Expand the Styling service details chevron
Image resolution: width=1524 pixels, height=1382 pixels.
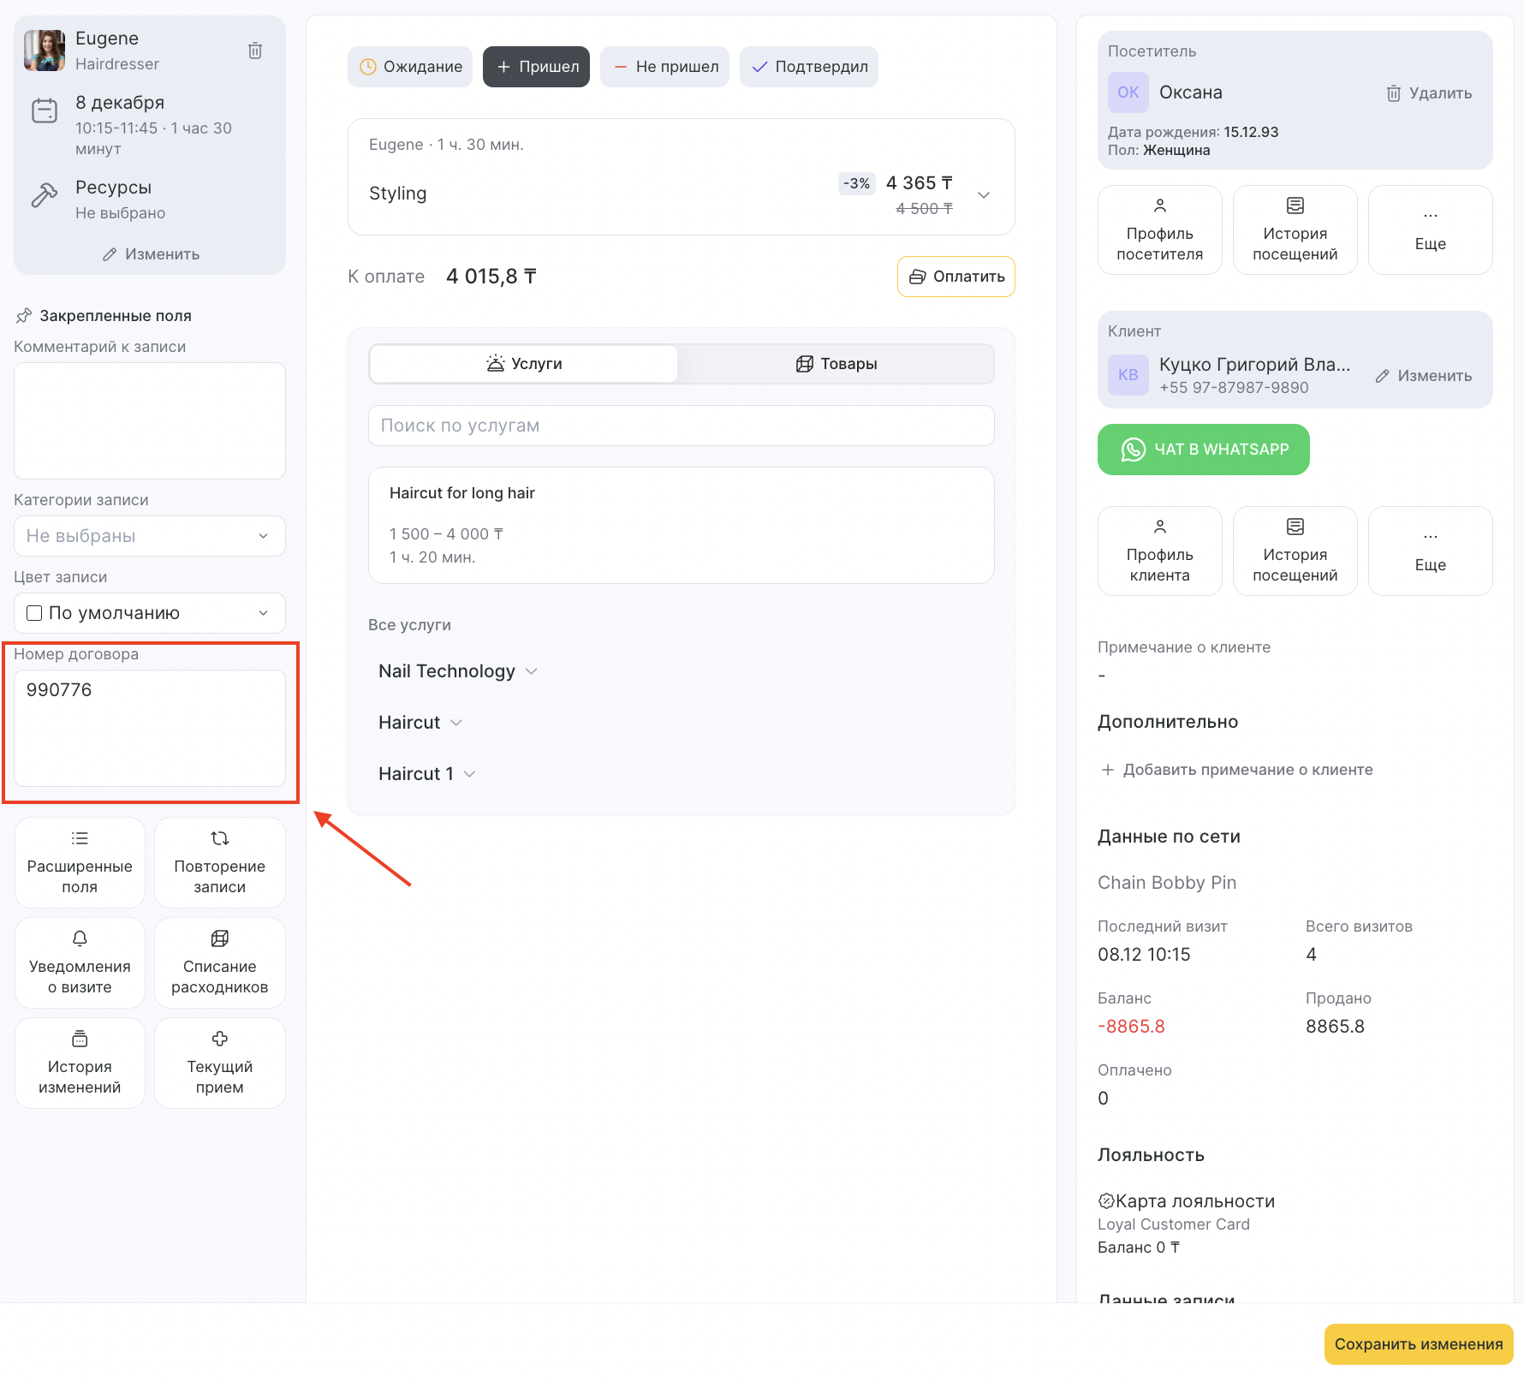pyautogui.click(x=984, y=195)
